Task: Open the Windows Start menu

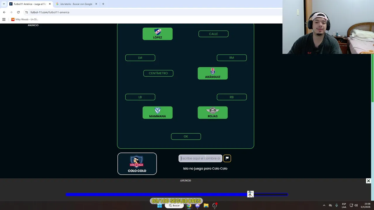Action: pyautogui.click(x=160, y=206)
